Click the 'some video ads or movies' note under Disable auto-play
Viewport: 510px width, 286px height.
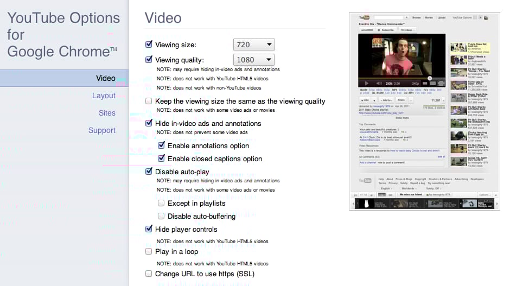(215, 190)
